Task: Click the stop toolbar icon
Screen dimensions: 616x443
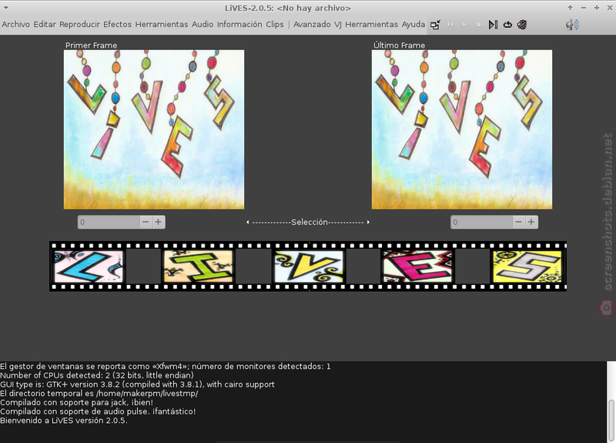Action: (x=478, y=25)
